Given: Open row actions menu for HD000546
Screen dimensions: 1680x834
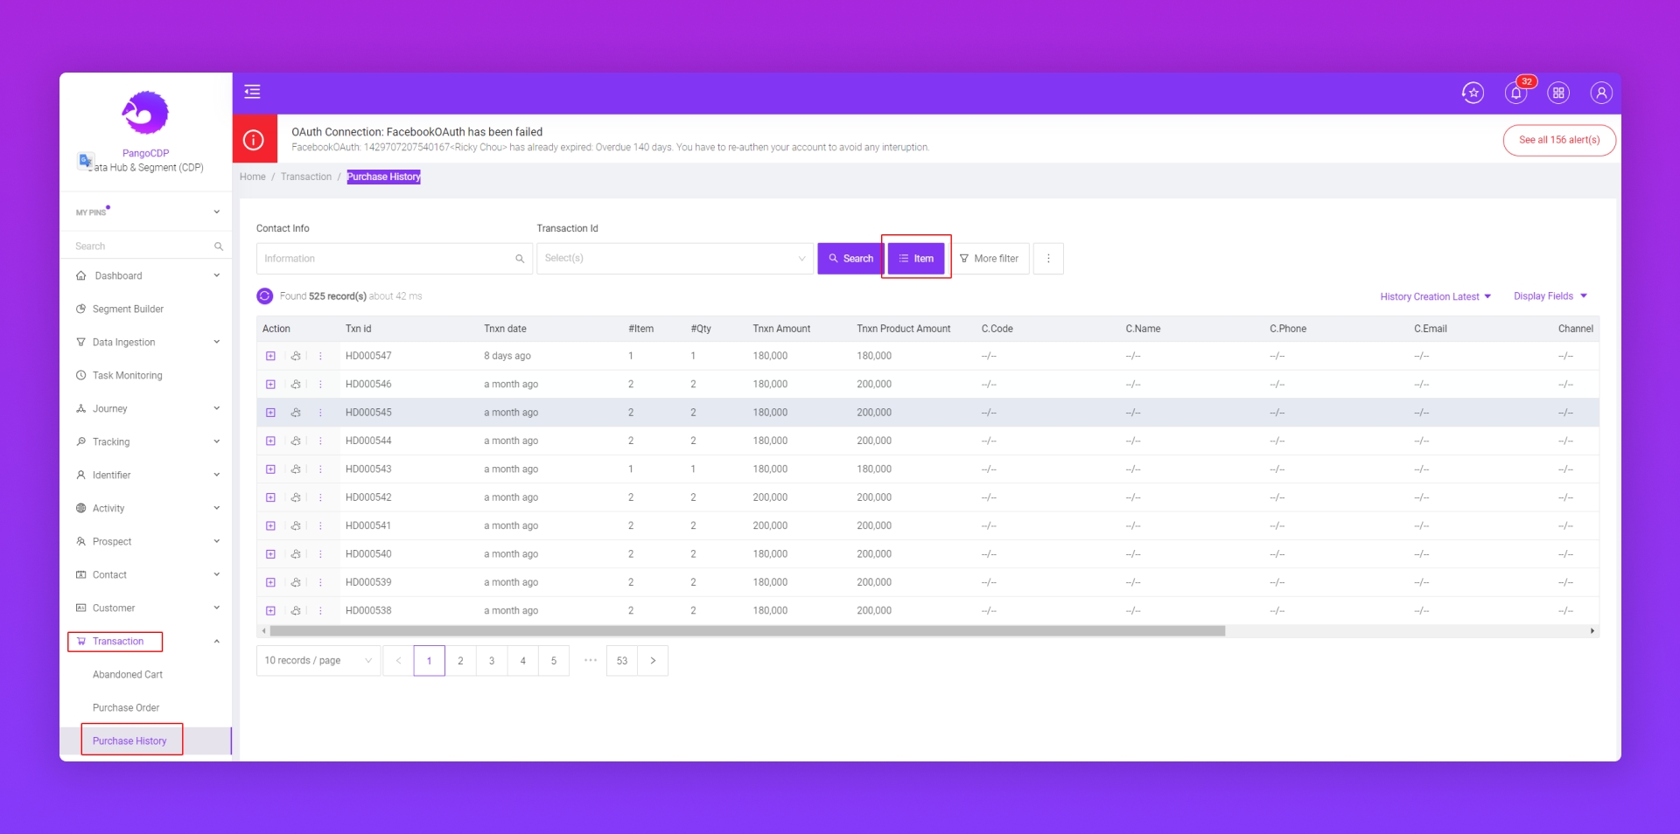Looking at the screenshot, I should 320,385.
